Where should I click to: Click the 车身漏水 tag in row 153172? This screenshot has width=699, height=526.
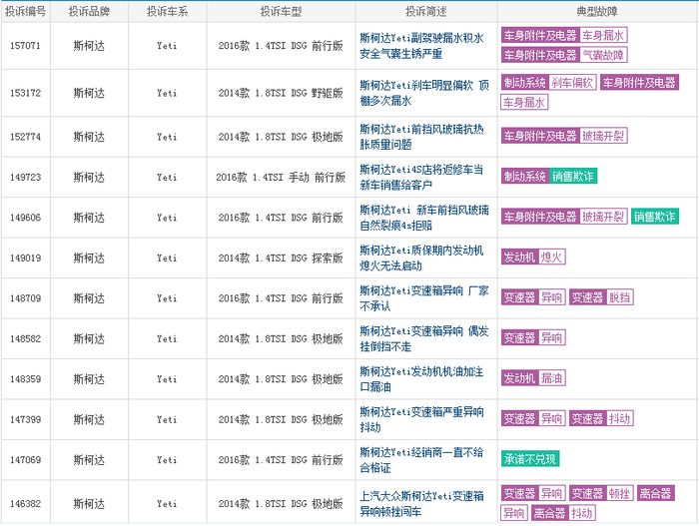click(x=524, y=103)
